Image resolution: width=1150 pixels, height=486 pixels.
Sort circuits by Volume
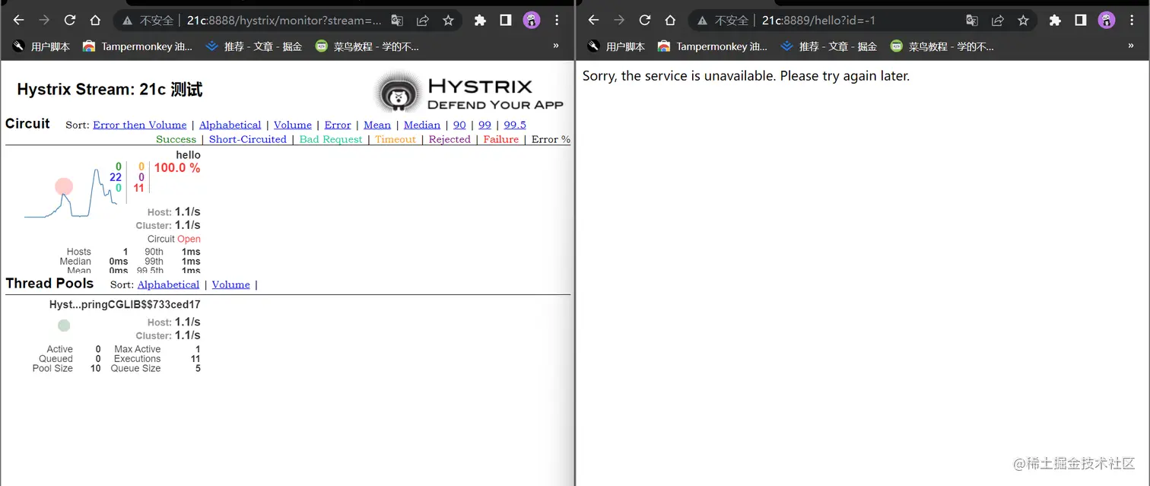tap(293, 125)
